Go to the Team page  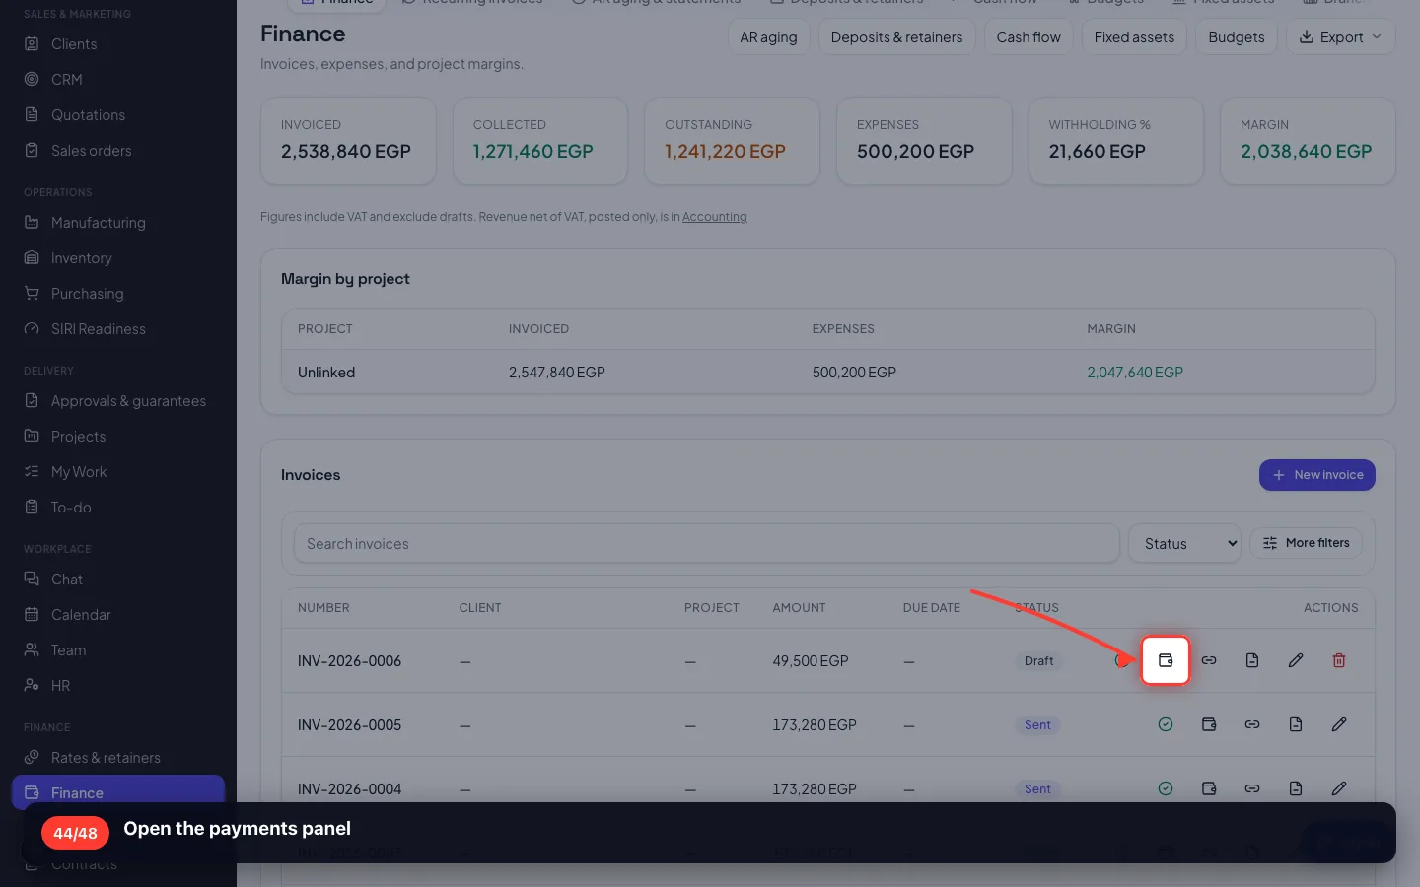pyautogui.click(x=118, y=650)
